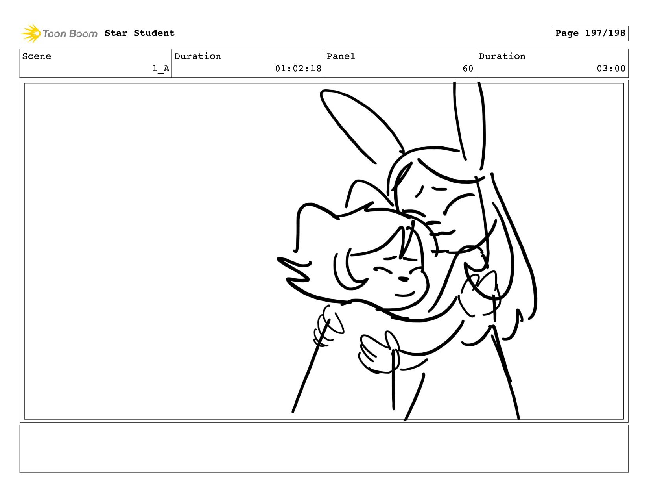Click the storyboard panel drawing
649x502 pixels.
point(324,251)
